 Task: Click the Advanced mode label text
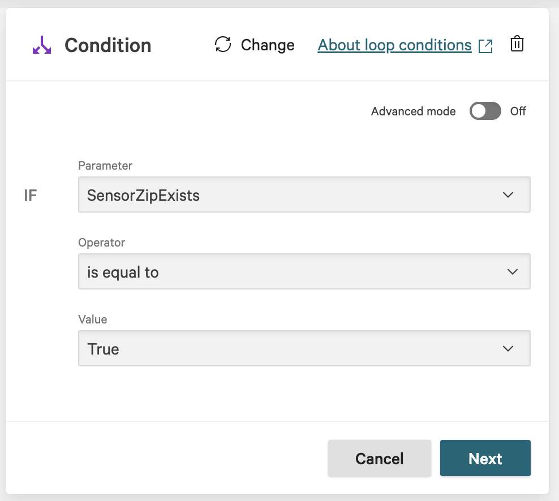[413, 111]
